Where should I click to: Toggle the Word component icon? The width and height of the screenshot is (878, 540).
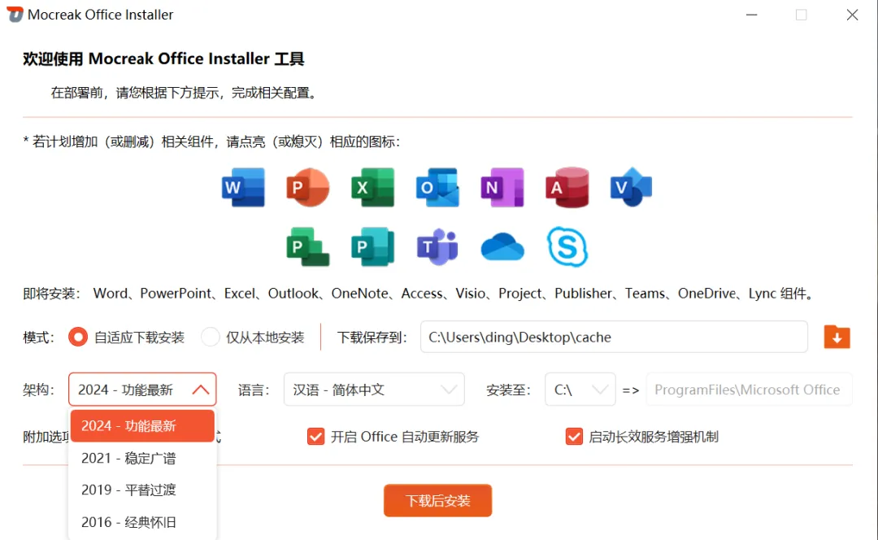(x=243, y=187)
